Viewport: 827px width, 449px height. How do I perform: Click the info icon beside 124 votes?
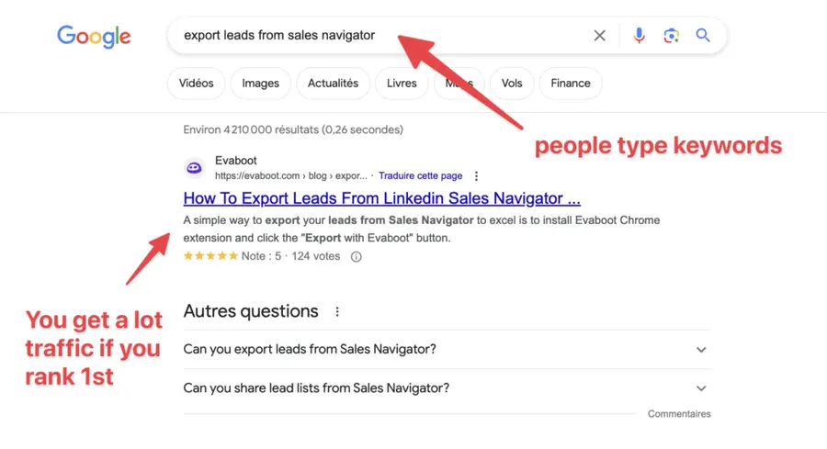click(x=356, y=257)
